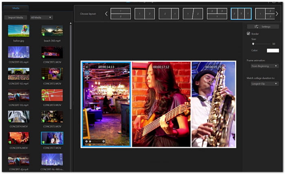Open the All Media filter dropdown
The height and width of the screenshot is (174, 285).
click(41, 18)
